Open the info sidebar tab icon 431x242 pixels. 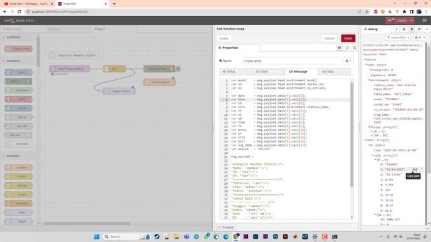click(396, 29)
